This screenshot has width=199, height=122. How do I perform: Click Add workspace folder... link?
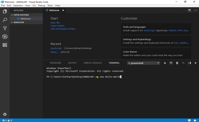[x=63, y=29]
